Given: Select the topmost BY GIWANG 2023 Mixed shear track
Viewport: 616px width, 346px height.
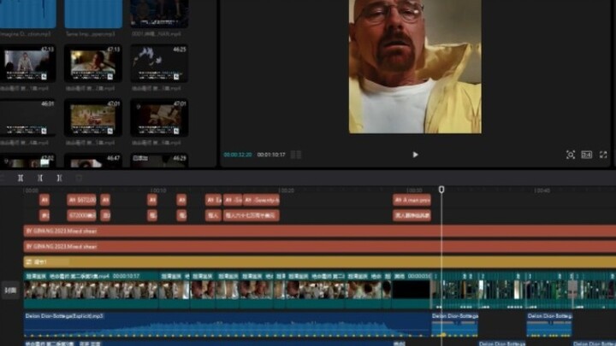Looking at the screenshot, I should [x=320, y=231].
